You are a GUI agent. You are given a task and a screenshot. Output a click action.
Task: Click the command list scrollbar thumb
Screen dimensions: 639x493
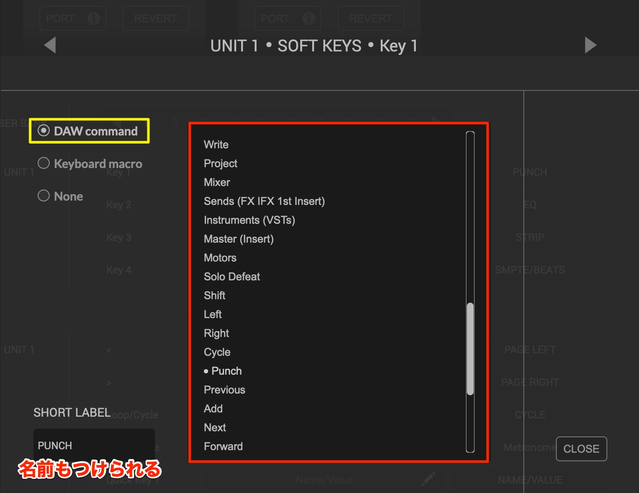(470, 349)
